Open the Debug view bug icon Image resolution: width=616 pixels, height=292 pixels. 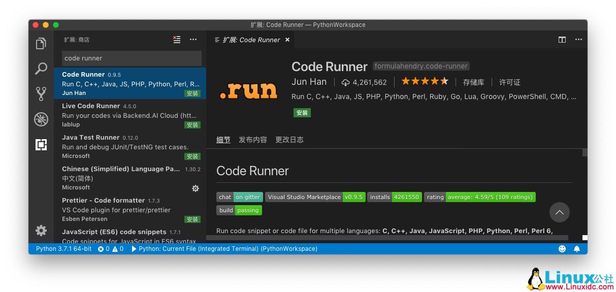[x=41, y=119]
